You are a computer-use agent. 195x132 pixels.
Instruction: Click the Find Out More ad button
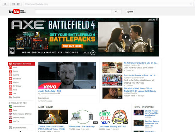point(72,46)
